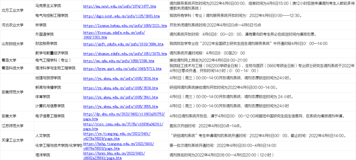Click the 新闻与传播学院 cell
The height and width of the screenshot is (160, 356).
(58, 87)
